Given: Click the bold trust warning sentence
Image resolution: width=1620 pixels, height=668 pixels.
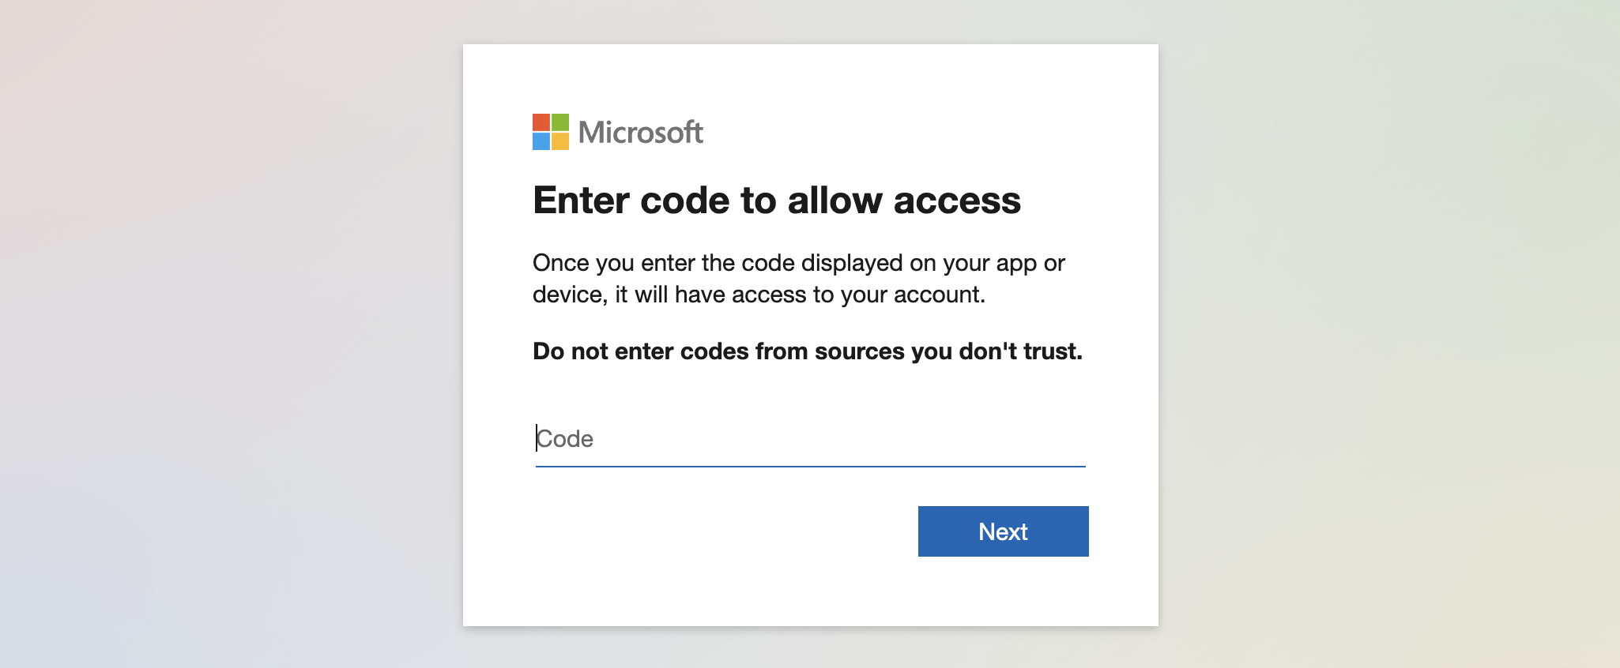Looking at the screenshot, I should pos(808,351).
